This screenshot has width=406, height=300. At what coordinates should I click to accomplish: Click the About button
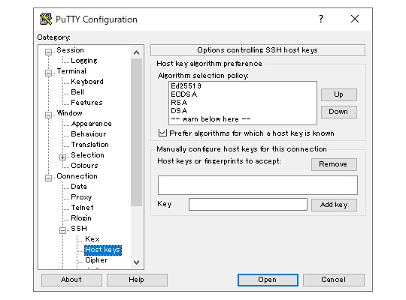coord(71,280)
